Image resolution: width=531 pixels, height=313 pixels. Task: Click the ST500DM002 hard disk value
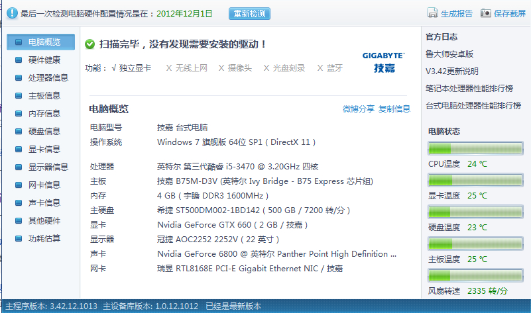254,210
